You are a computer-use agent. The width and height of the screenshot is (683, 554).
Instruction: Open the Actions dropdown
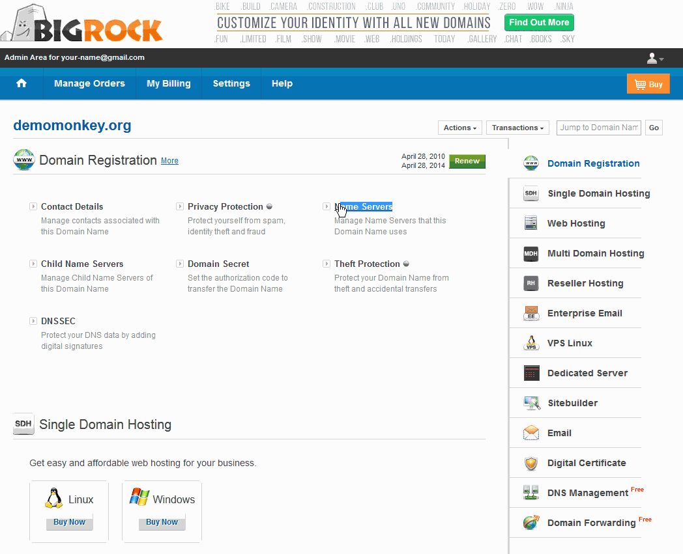[459, 128]
